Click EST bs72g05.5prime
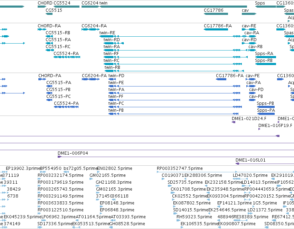The height and width of the screenshot is (229, 294). (80, 168)
